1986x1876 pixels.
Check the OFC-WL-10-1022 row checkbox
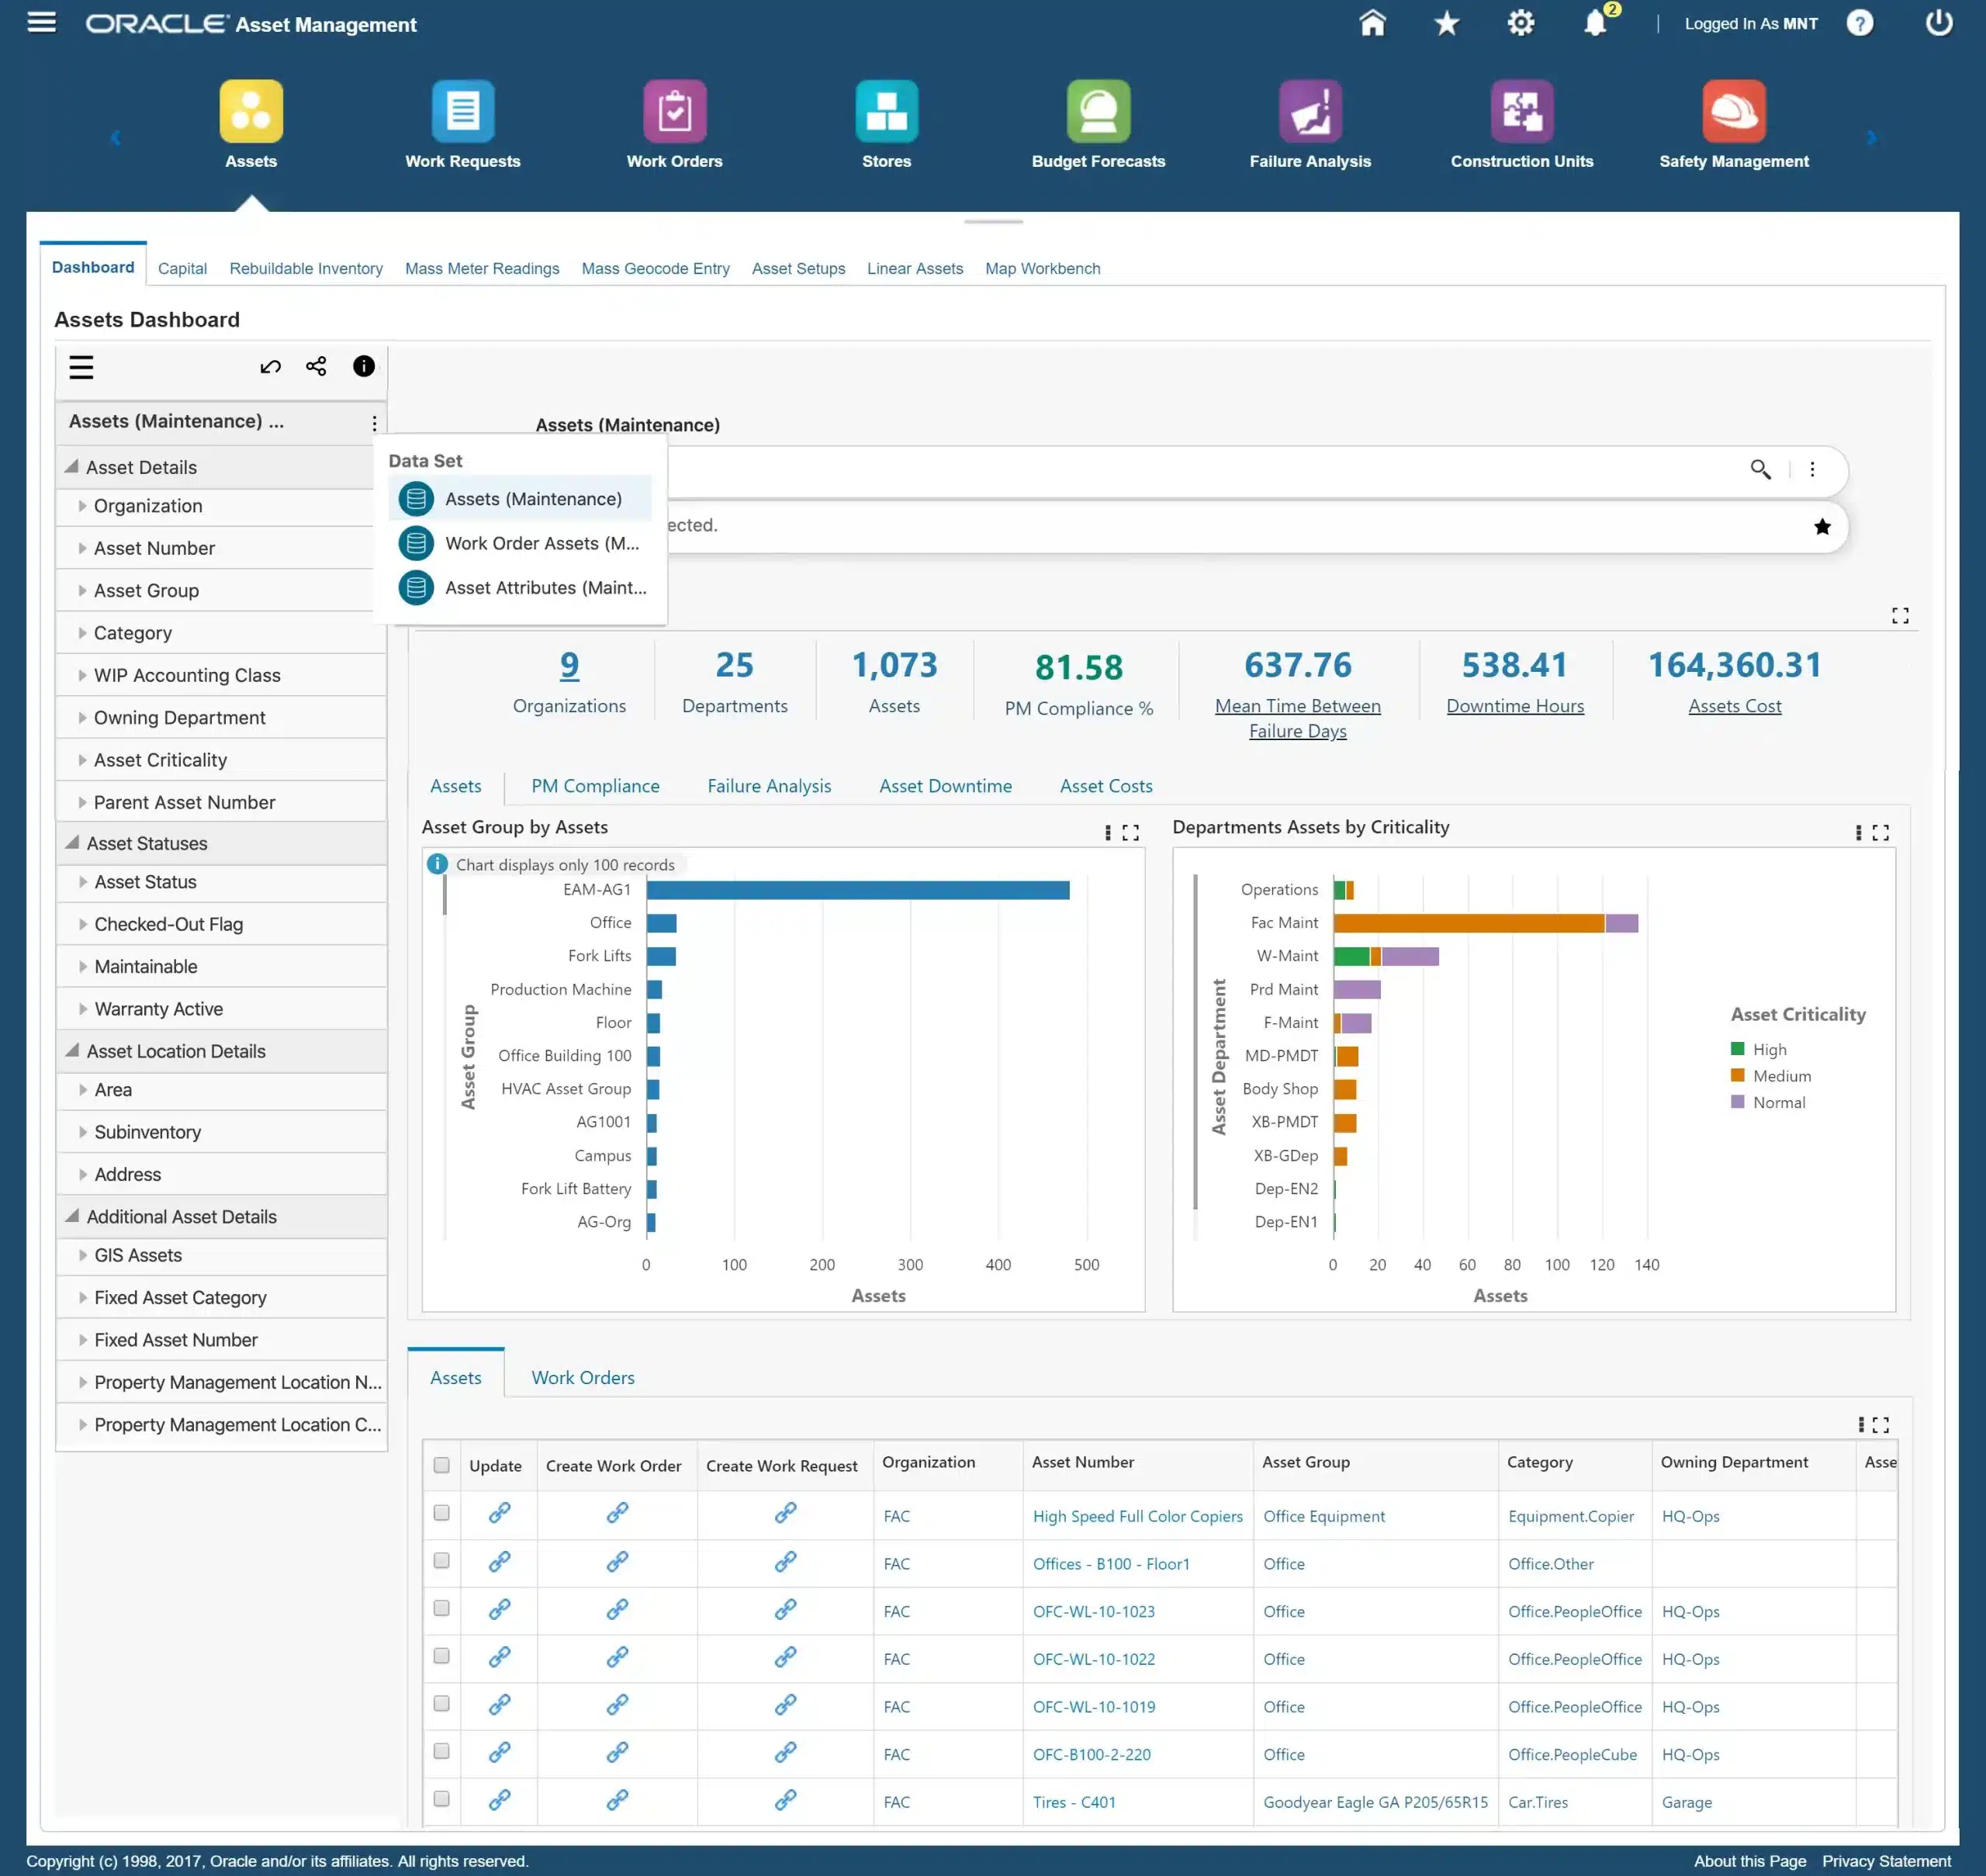click(441, 1655)
